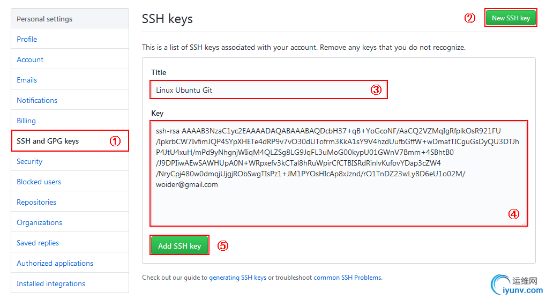Select Notifications in the sidebar
The width and height of the screenshot is (546, 299).
pos(37,100)
